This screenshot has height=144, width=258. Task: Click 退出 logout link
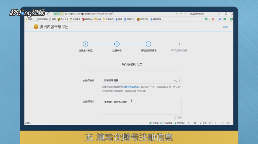pos(225,27)
